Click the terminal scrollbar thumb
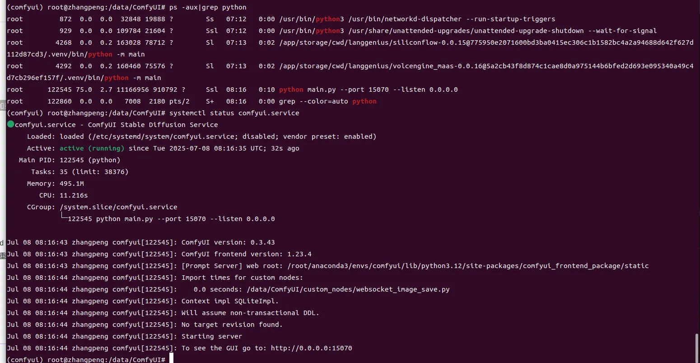Viewport: 700px width, 363px height. coord(697,348)
